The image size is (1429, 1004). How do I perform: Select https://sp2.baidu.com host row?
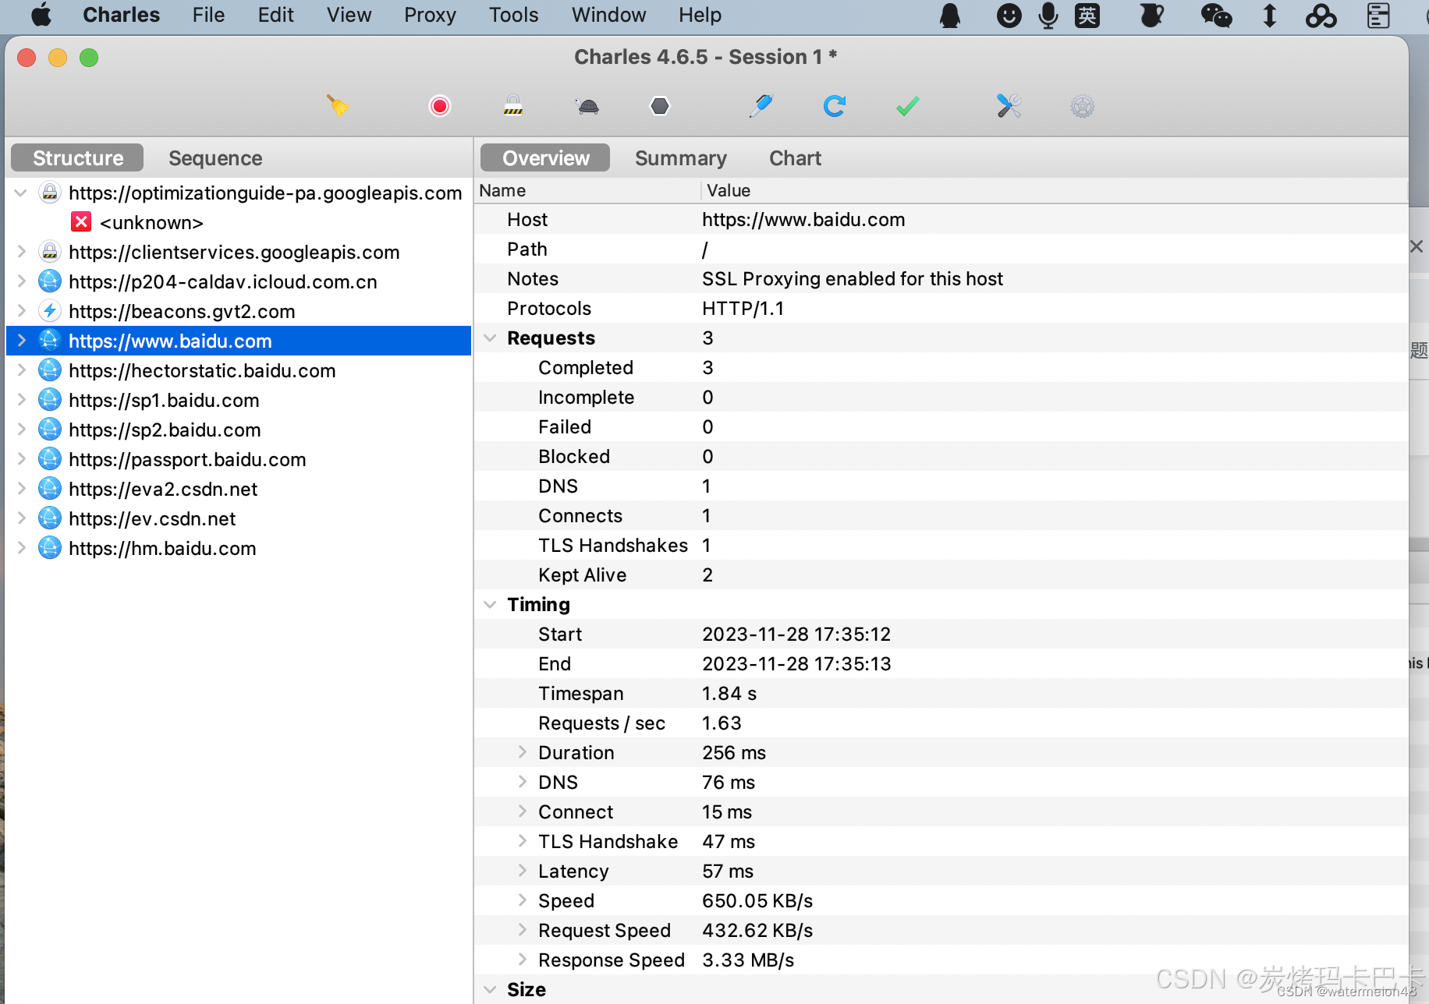pyautogui.click(x=239, y=430)
